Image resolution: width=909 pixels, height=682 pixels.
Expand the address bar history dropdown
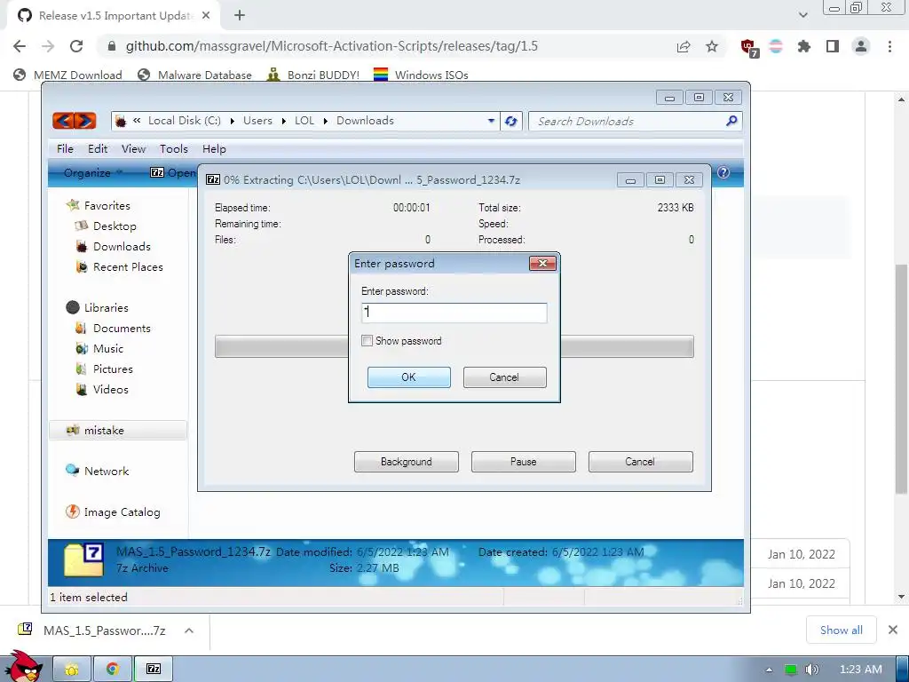491,121
